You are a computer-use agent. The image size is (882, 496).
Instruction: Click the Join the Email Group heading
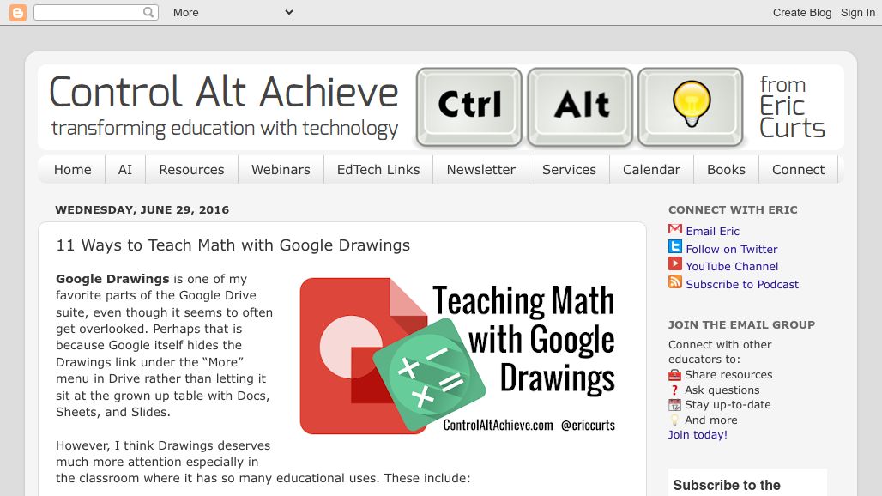(x=741, y=324)
